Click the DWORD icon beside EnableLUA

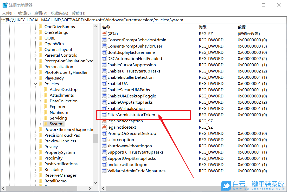[x=104, y=83]
